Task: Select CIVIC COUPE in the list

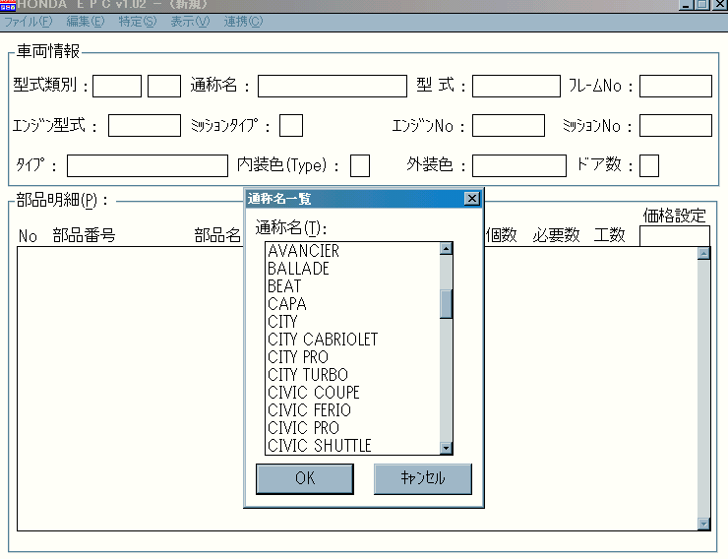Action: coord(353,393)
